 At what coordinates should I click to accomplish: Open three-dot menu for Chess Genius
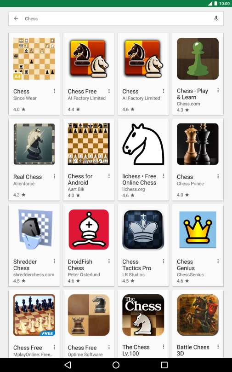218,261
